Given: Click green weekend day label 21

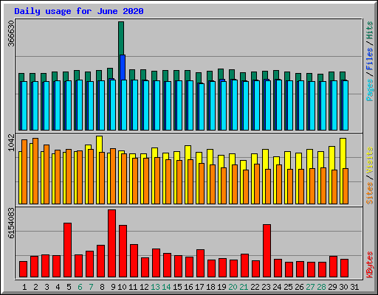Looking at the screenshot, I should coord(244,287).
